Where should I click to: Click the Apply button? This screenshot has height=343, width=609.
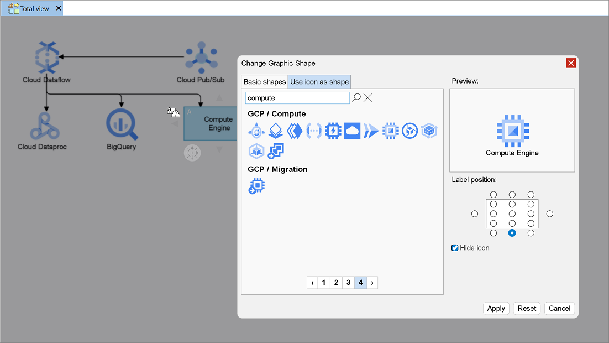pyautogui.click(x=496, y=308)
